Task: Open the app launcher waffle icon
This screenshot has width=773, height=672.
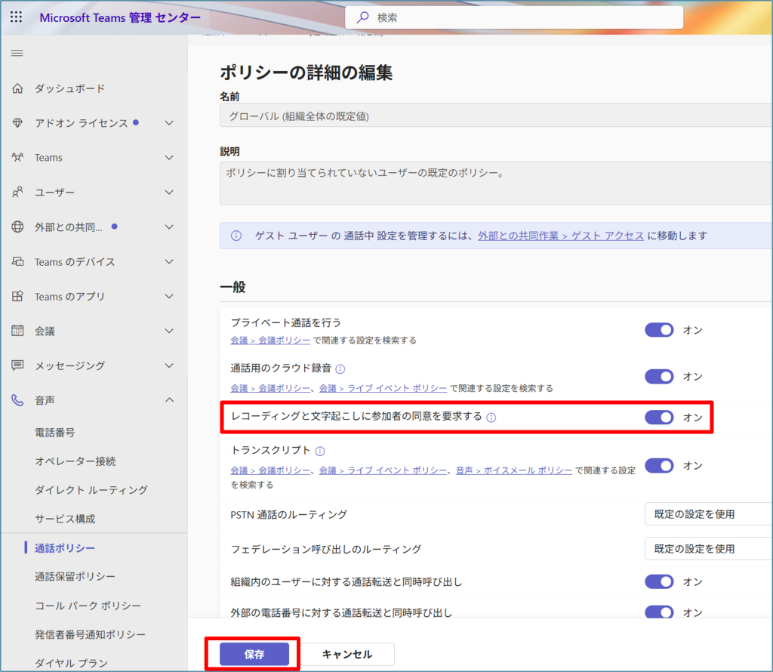Action: (x=16, y=17)
